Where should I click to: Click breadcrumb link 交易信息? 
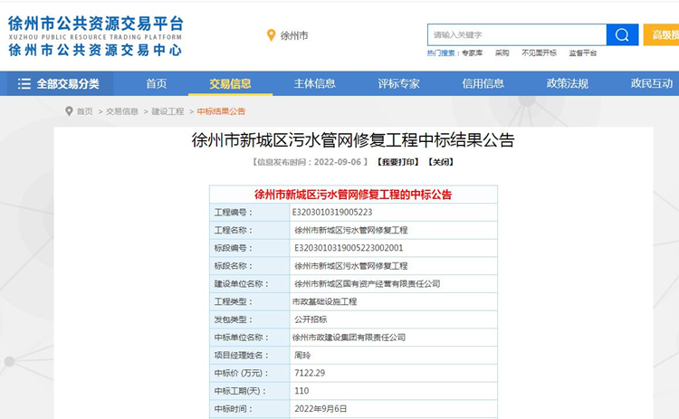point(122,111)
